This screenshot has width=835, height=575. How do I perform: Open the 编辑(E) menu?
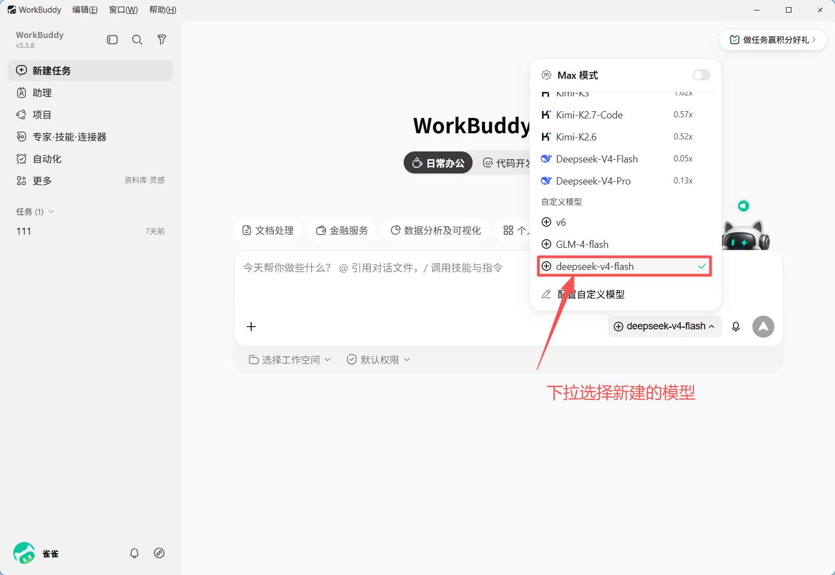coord(85,10)
